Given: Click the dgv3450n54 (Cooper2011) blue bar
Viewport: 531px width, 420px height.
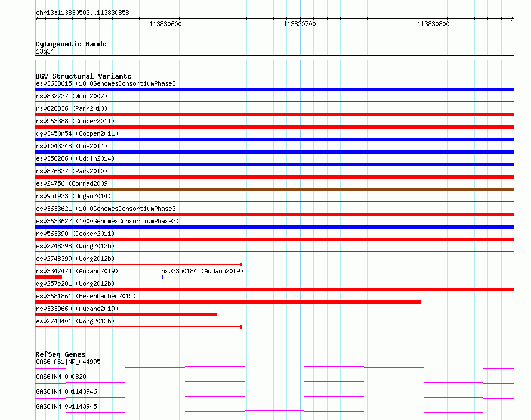Looking at the screenshot, I should pos(274,139).
